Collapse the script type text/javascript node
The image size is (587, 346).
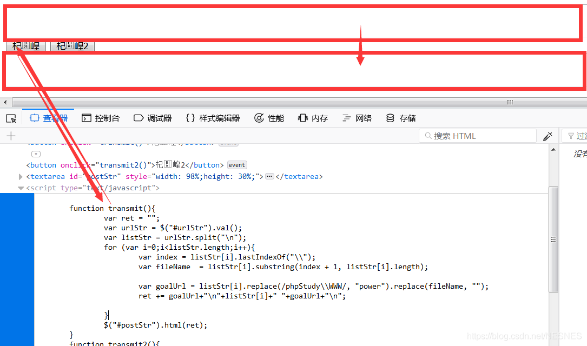[x=21, y=188]
